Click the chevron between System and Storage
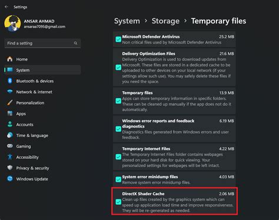The image size is (279, 220). [x=146, y=21]
